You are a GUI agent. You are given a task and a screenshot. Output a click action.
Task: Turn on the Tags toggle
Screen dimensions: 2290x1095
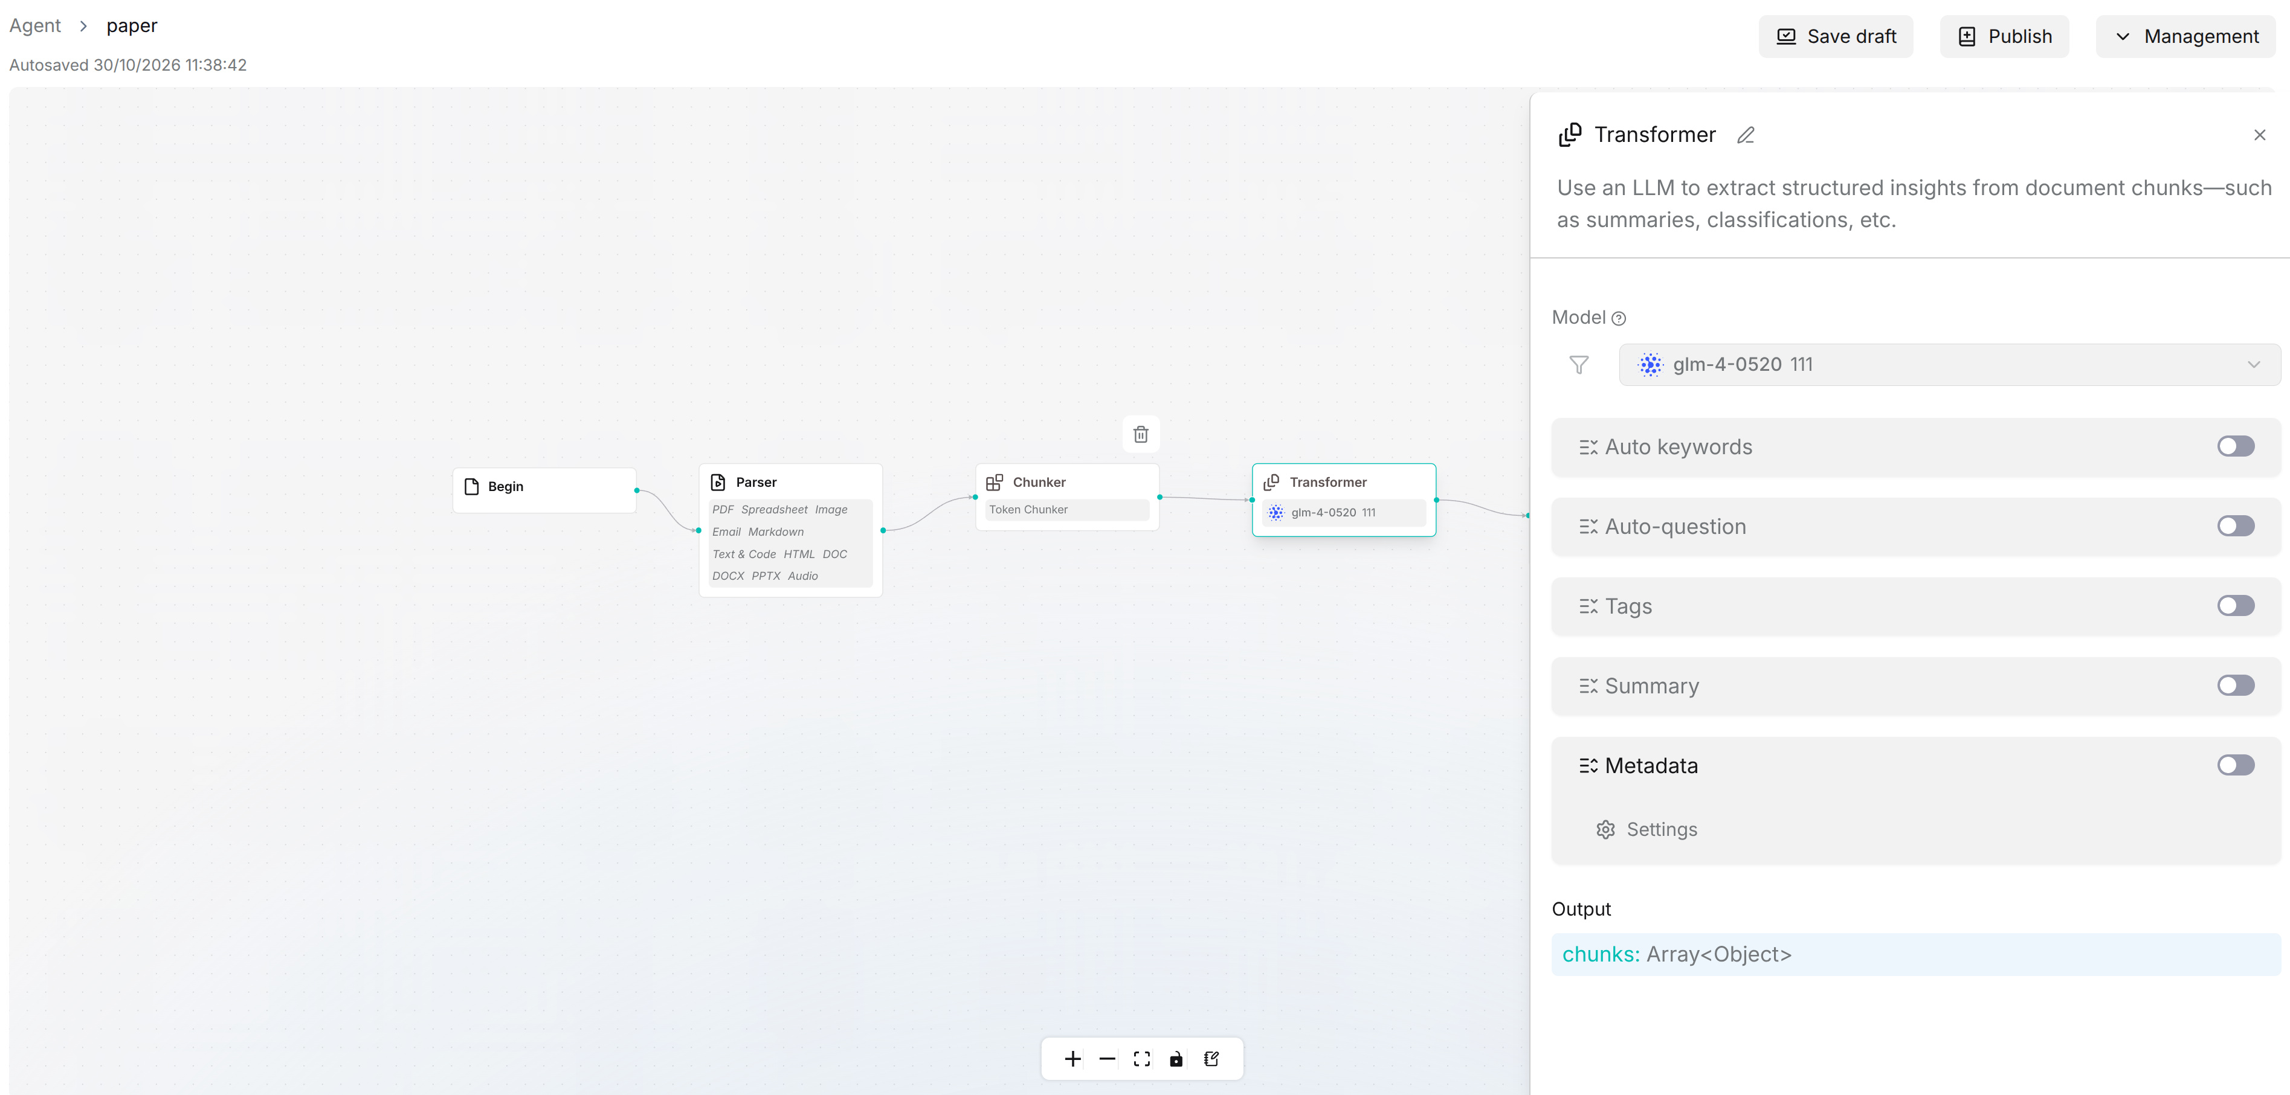2235,606
